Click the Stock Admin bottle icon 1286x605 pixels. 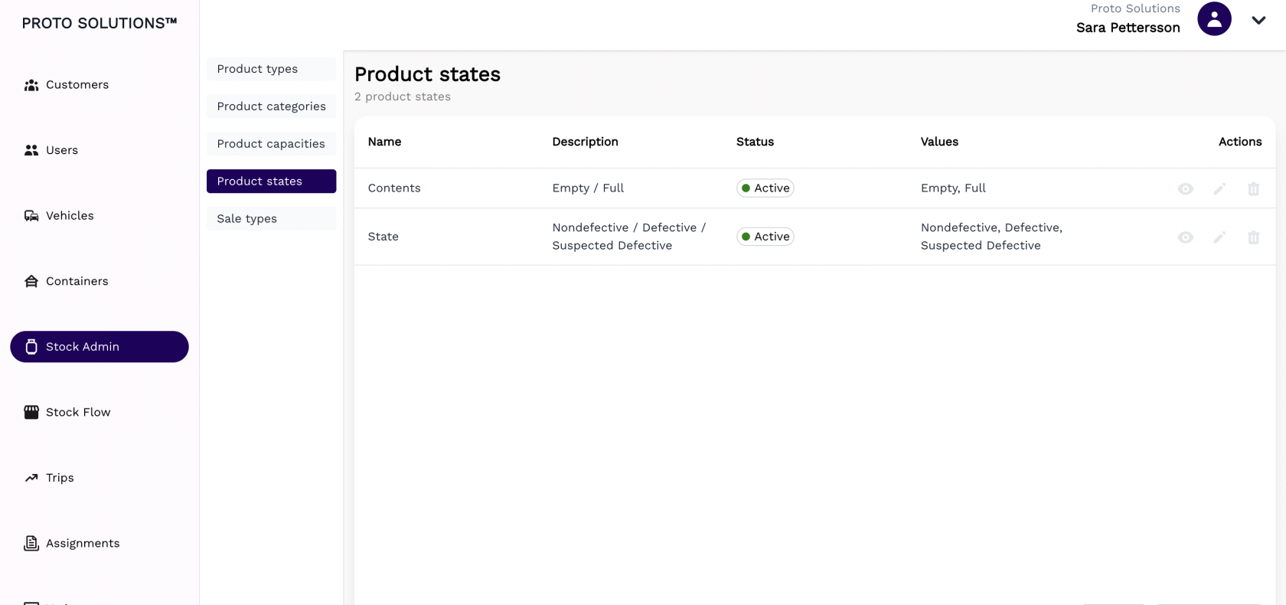click(31, 347)
